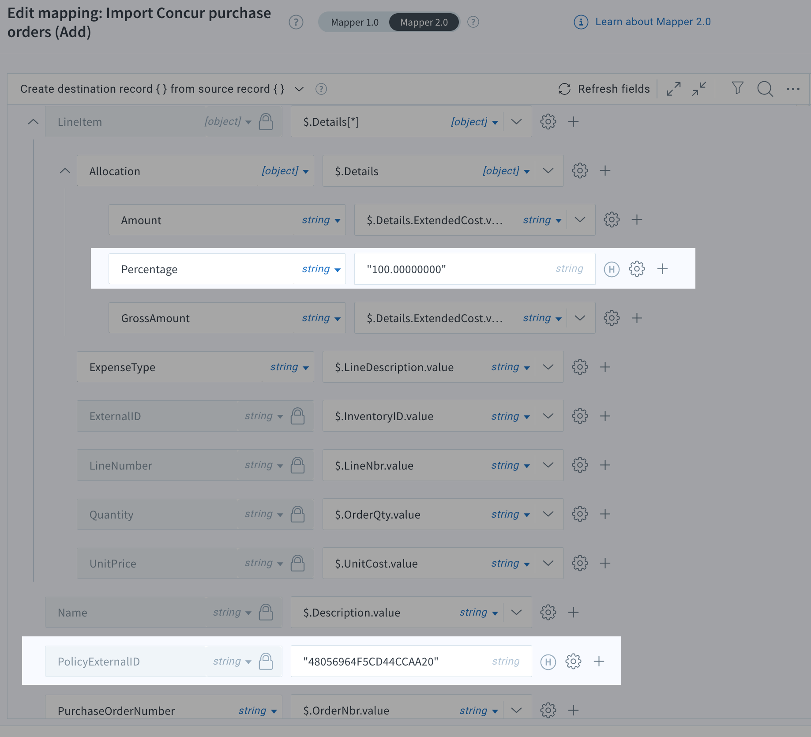Open the source field chevron for $.Details[*]
The width and height of the screenshot is (811, 737).
pyautogui.click(x=516, y=121)
